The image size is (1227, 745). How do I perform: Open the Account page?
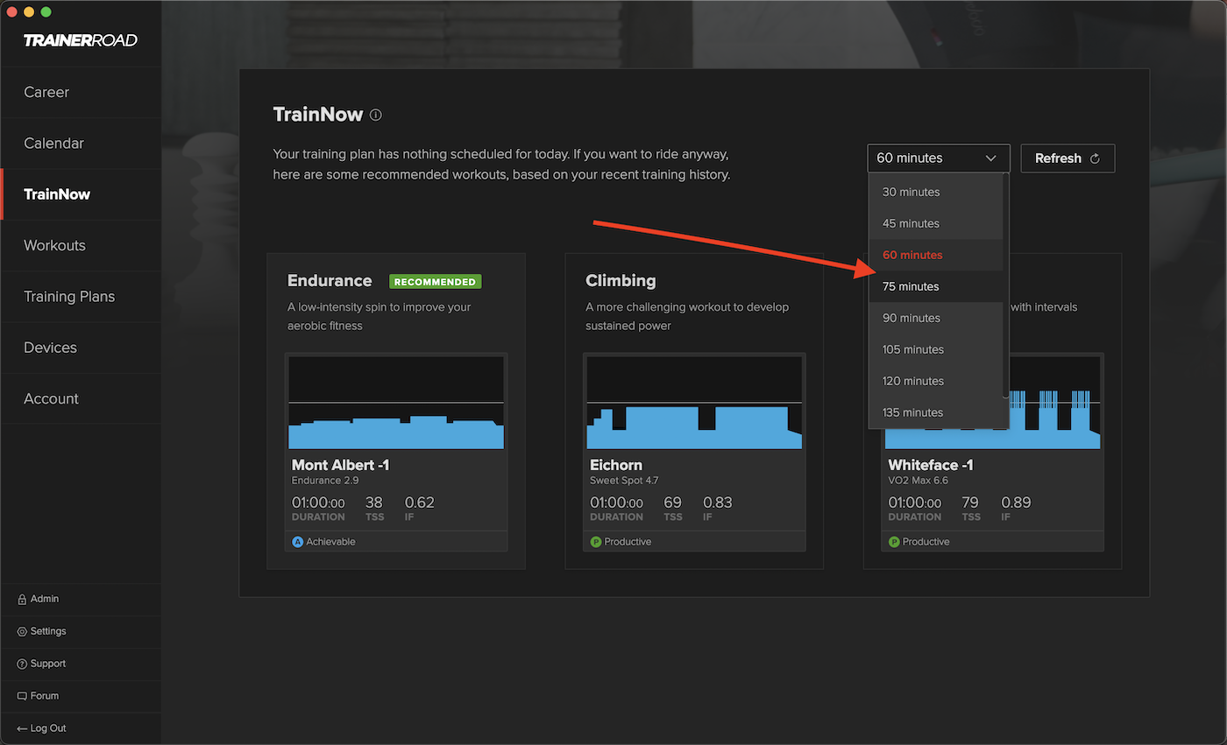81,398
